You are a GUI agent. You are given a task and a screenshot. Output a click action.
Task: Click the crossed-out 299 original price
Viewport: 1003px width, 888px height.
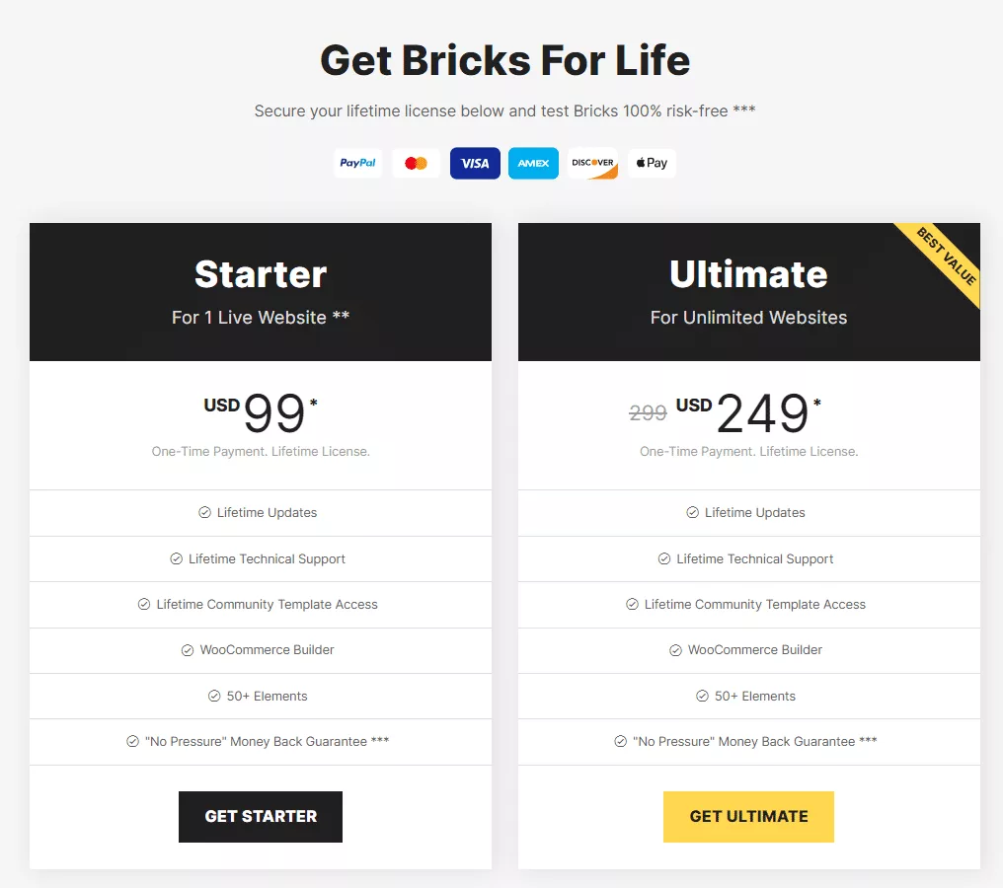[x=648, y=413]
